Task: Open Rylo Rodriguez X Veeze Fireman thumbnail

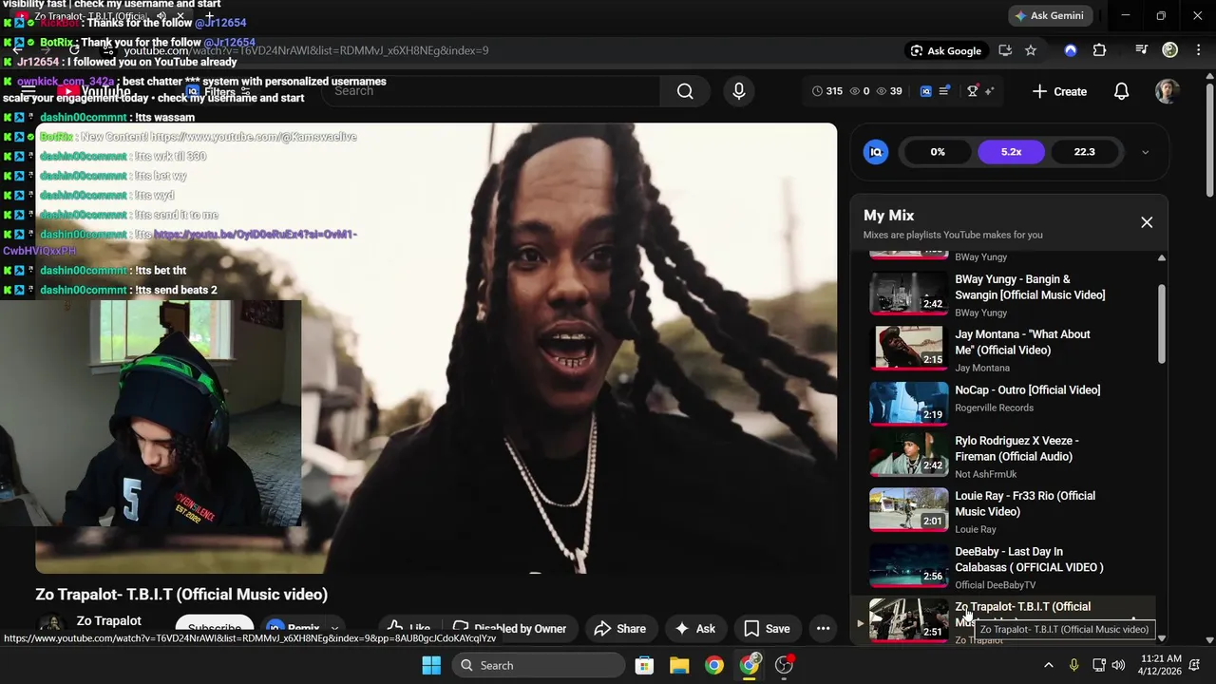Action: [909, 454]
